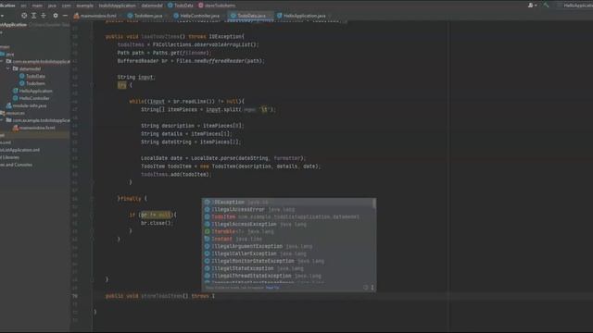Open completion popup more options icon
Image resolution: width=593 pixels, height=333 pixels.
point(372,288)
